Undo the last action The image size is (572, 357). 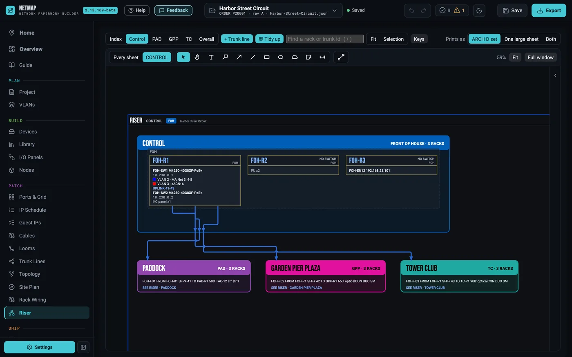[x=411, y=11]
